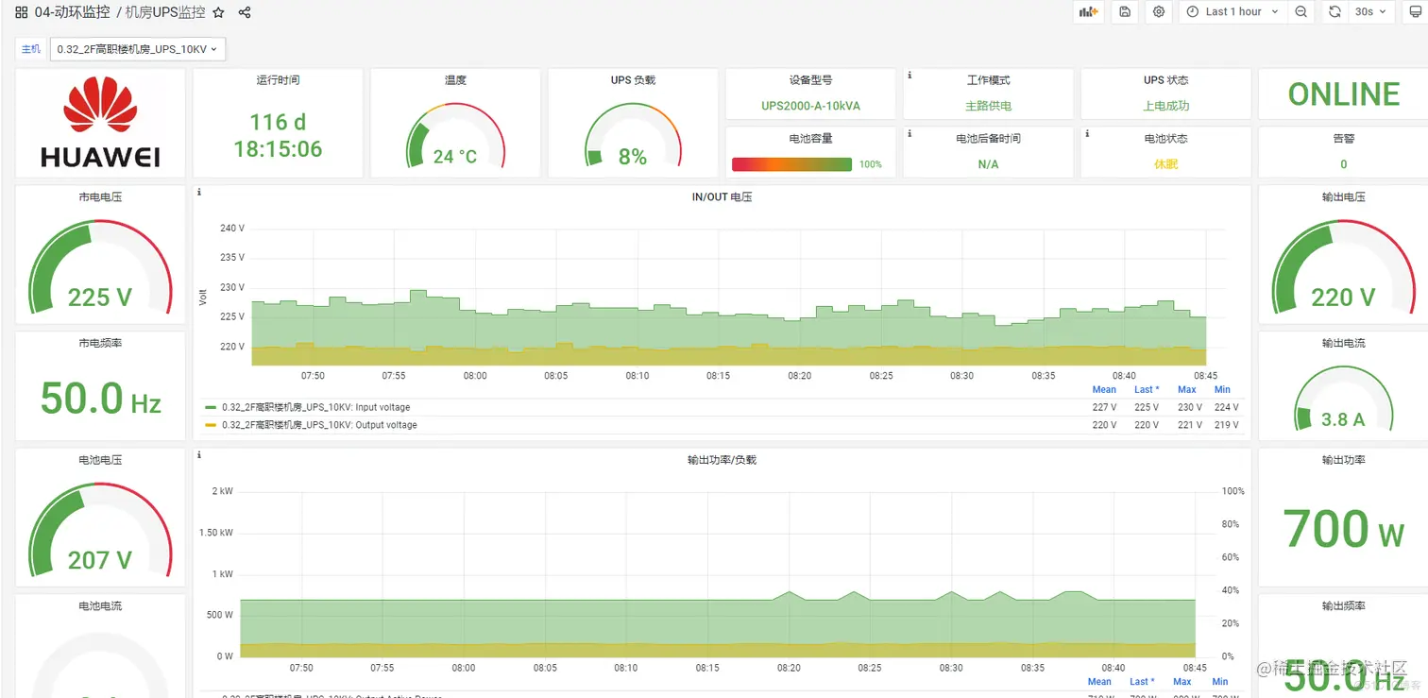Pick color for the green Input voltage legend marker
The height and width of the screenshot is (698, 1428).
tap(210, 408)
